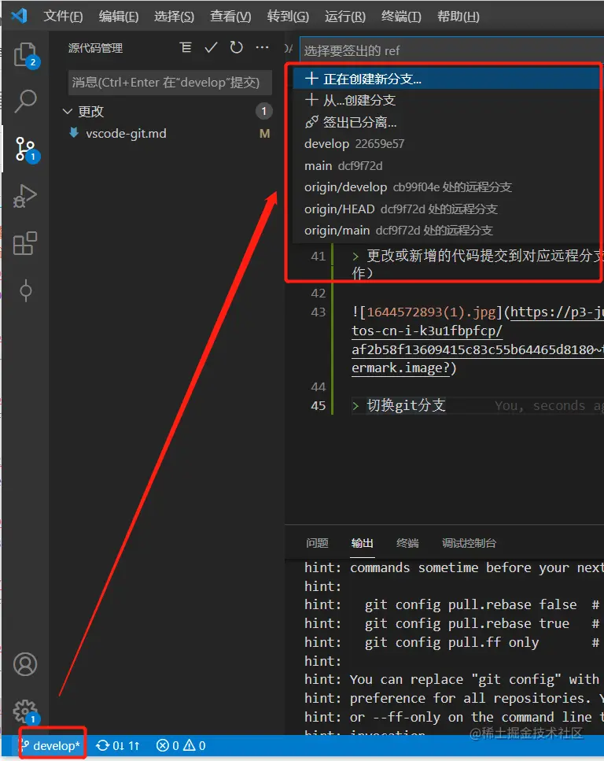Click the 'git config pull.rebase false' output line

click(470, 604)
